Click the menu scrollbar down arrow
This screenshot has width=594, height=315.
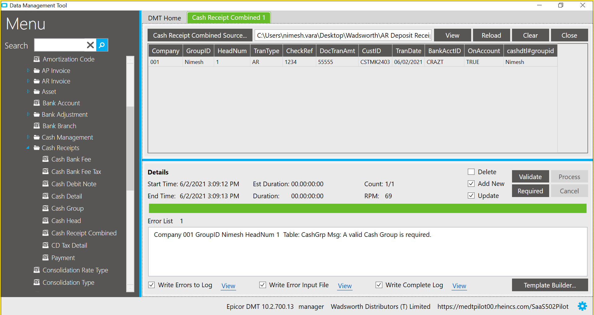tap(130, 288)
